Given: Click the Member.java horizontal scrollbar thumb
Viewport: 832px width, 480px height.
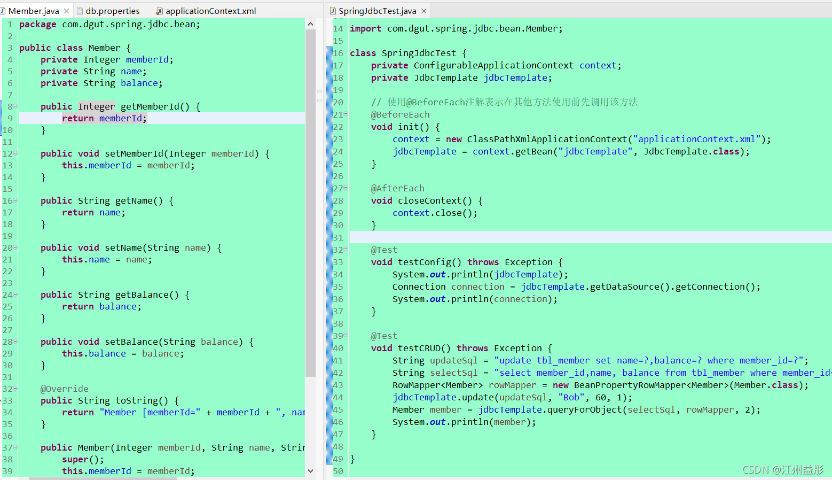Looking at the screenshot, I should (103, 478).
